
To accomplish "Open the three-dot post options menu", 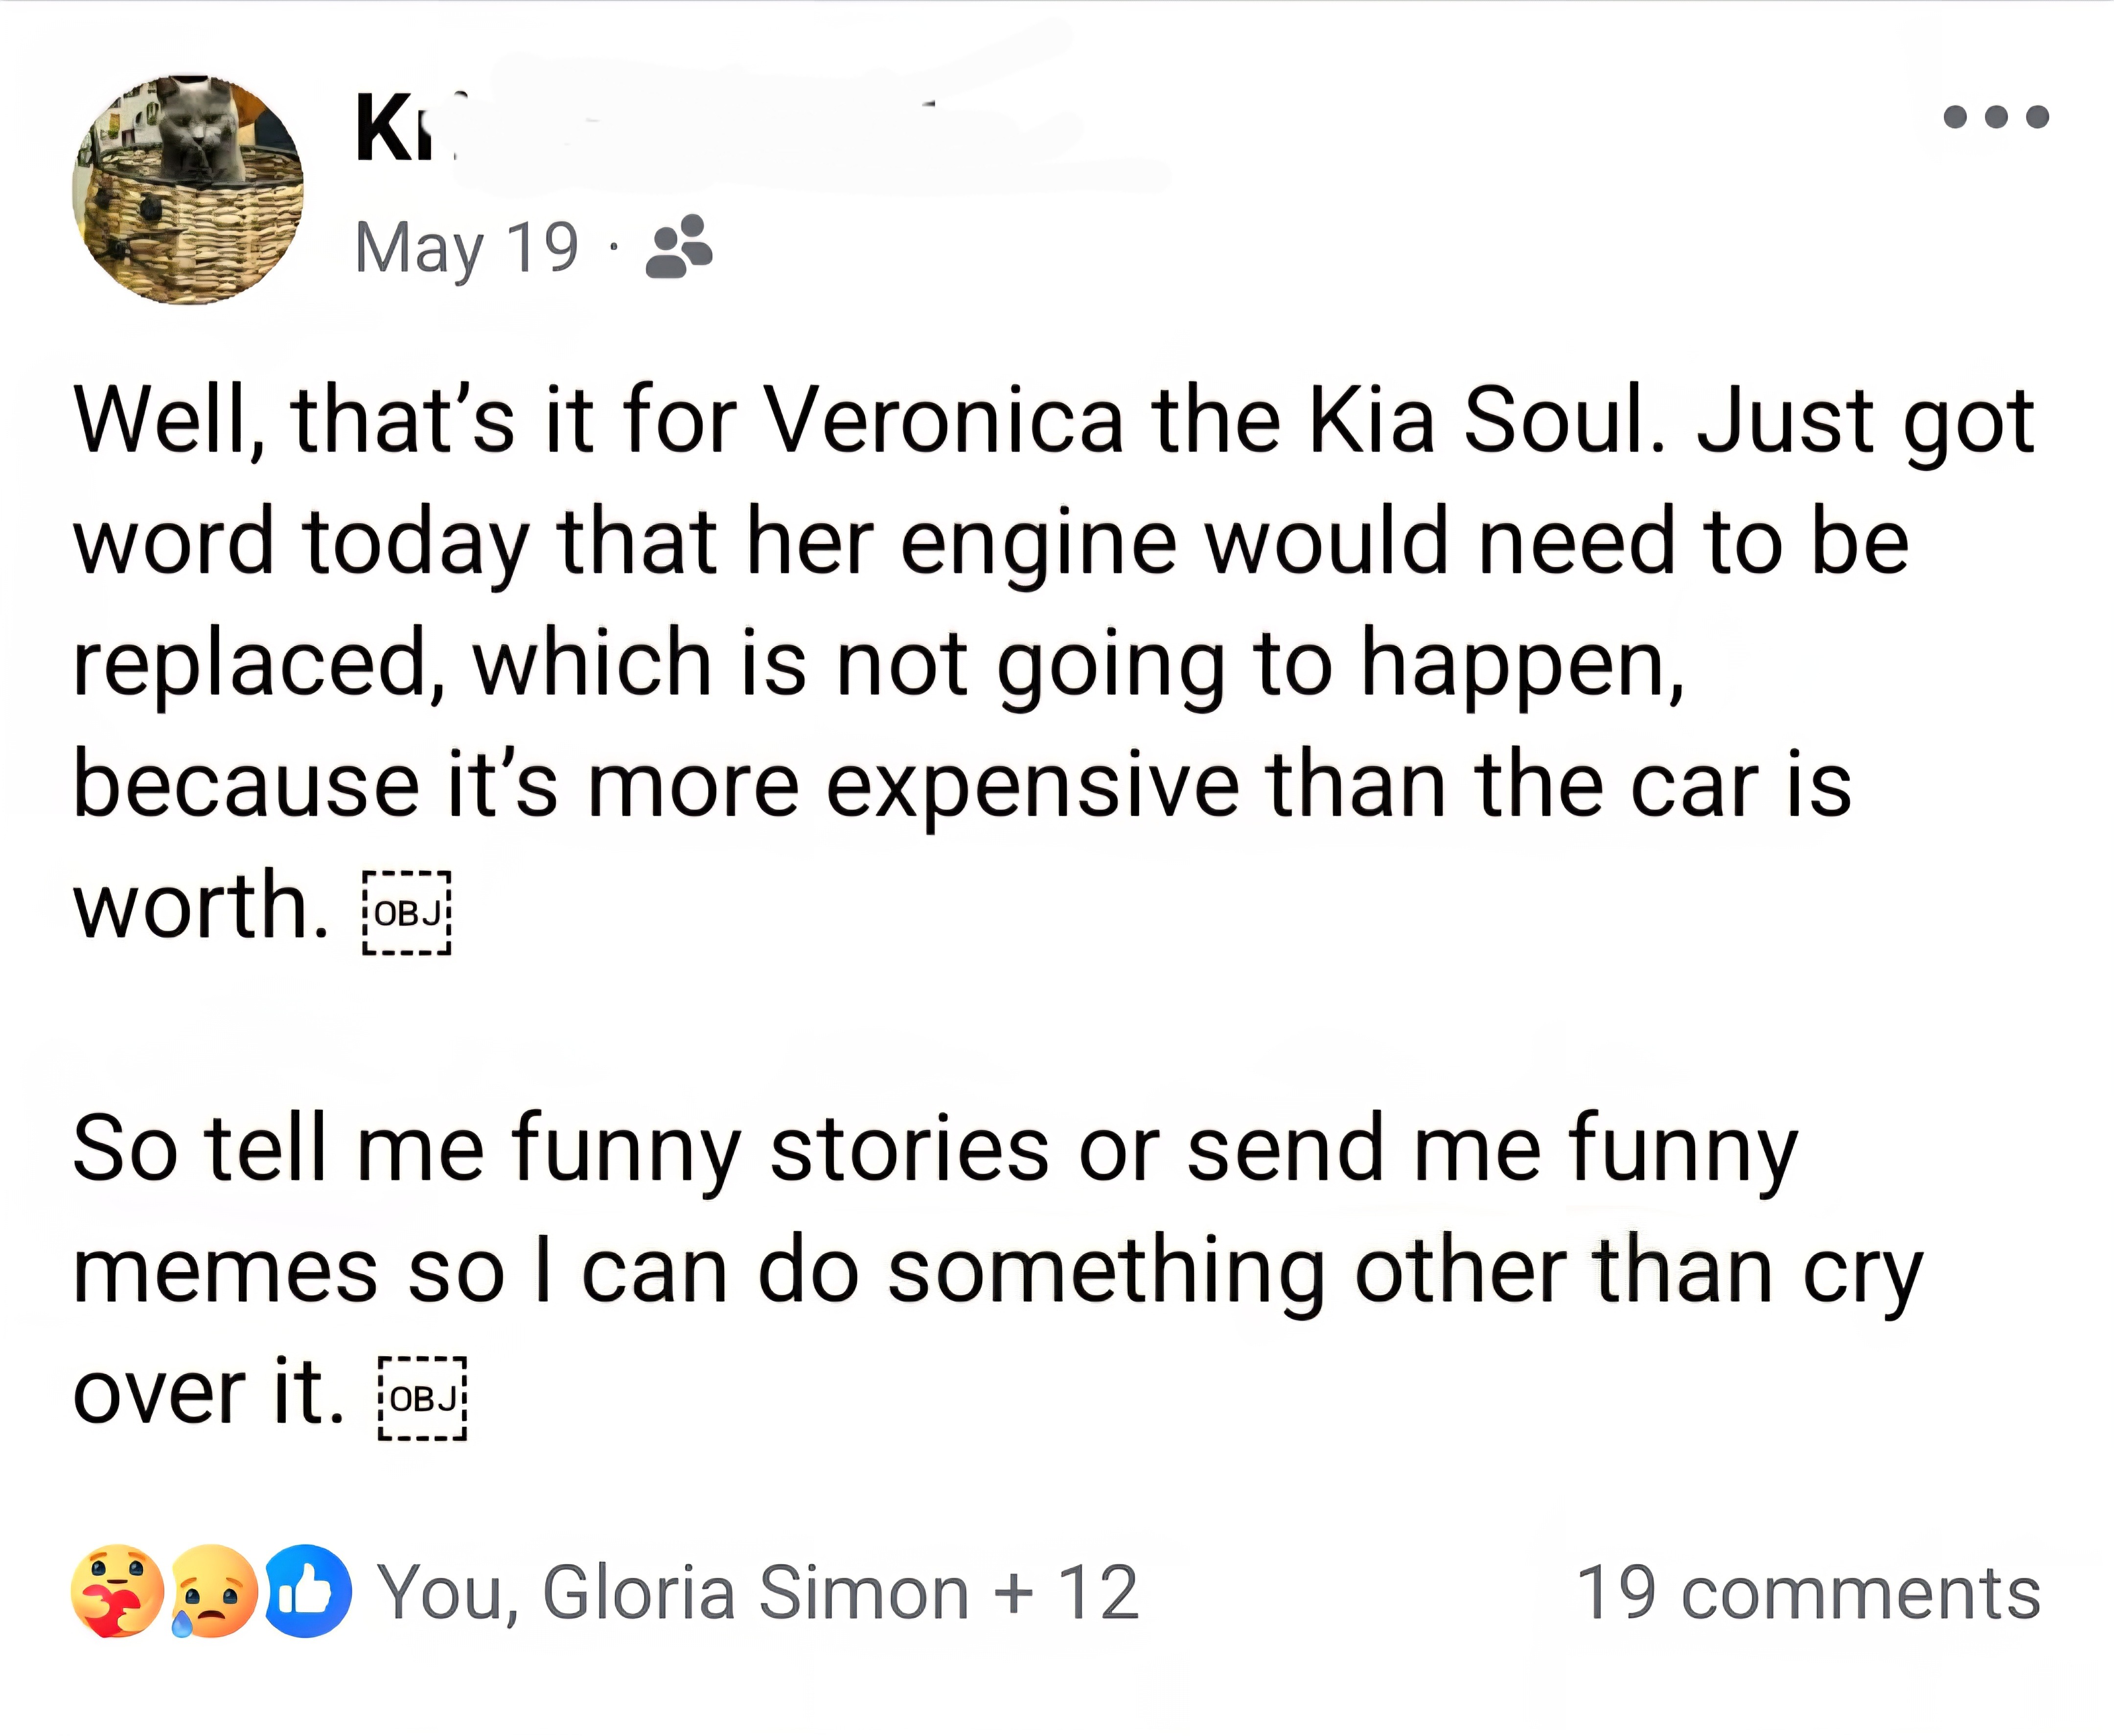I will (1995, 118).
